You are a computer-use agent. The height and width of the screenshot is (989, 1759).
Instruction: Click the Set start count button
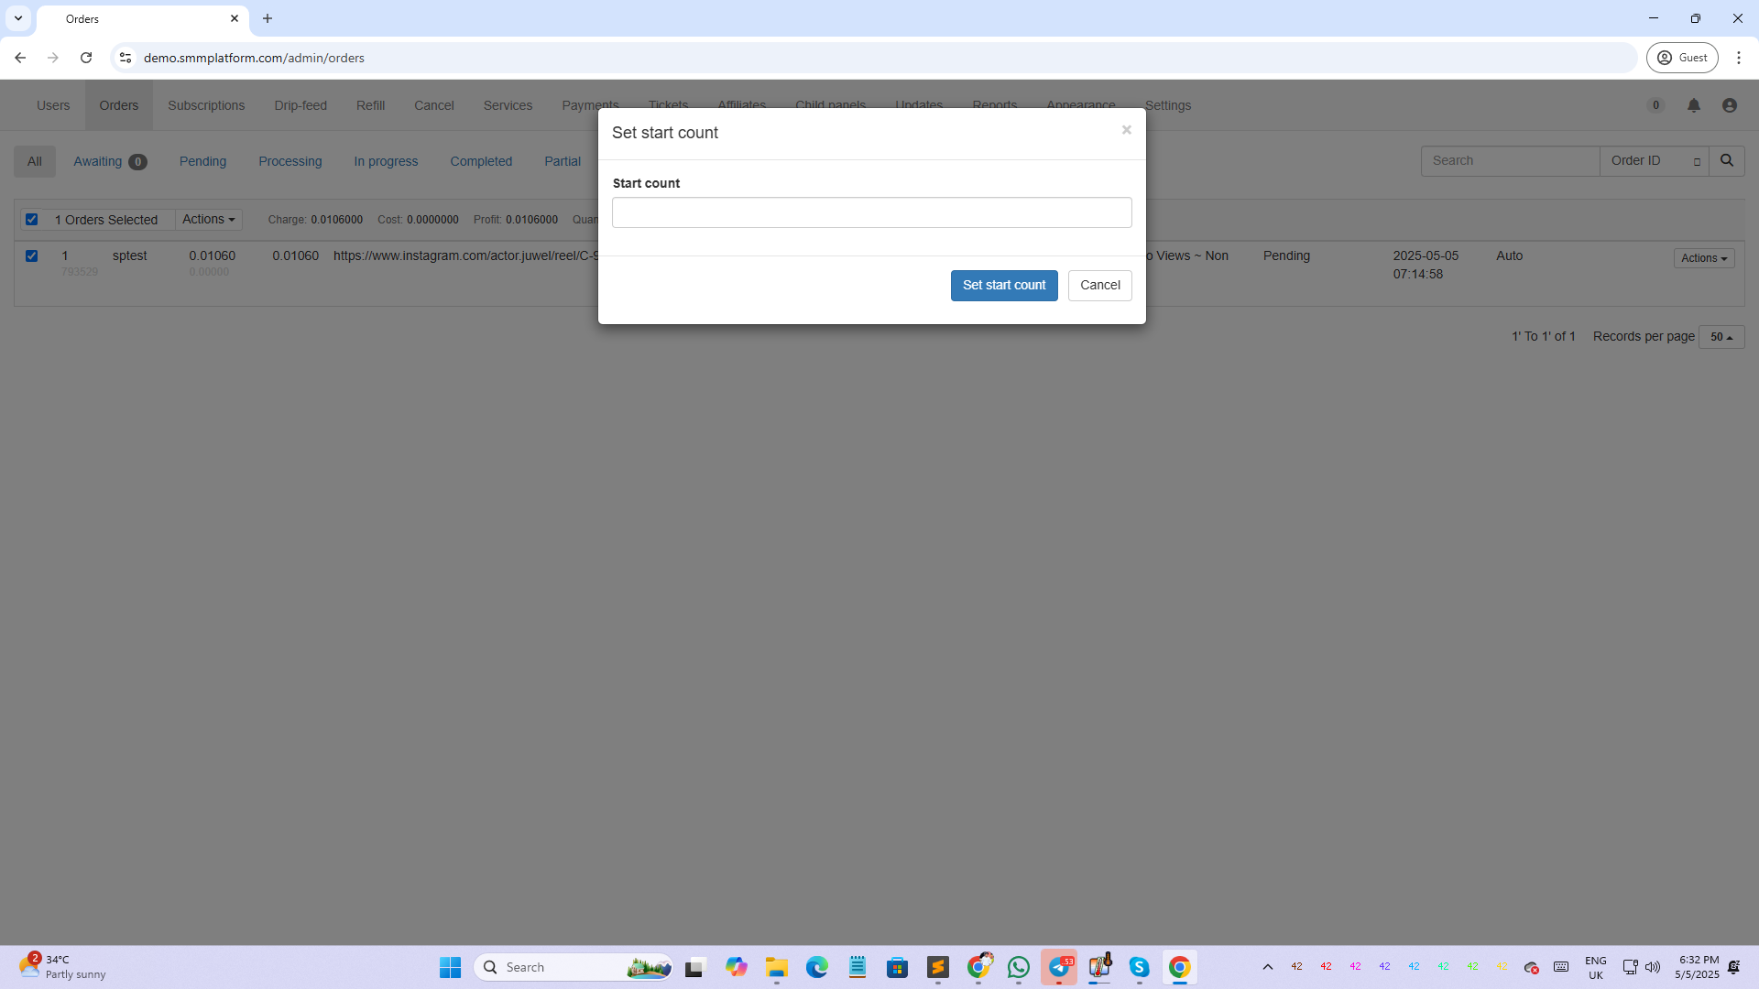coord(1003,286)
